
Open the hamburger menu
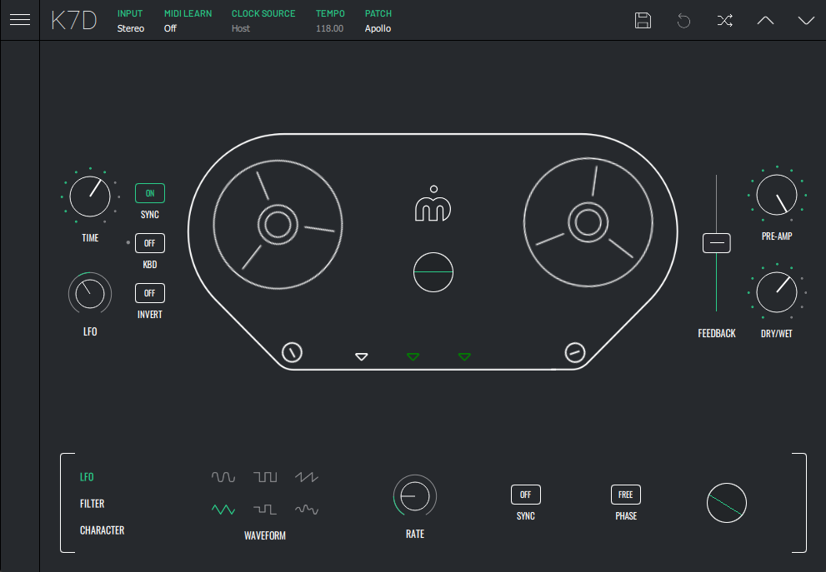[x=20, y=20]
